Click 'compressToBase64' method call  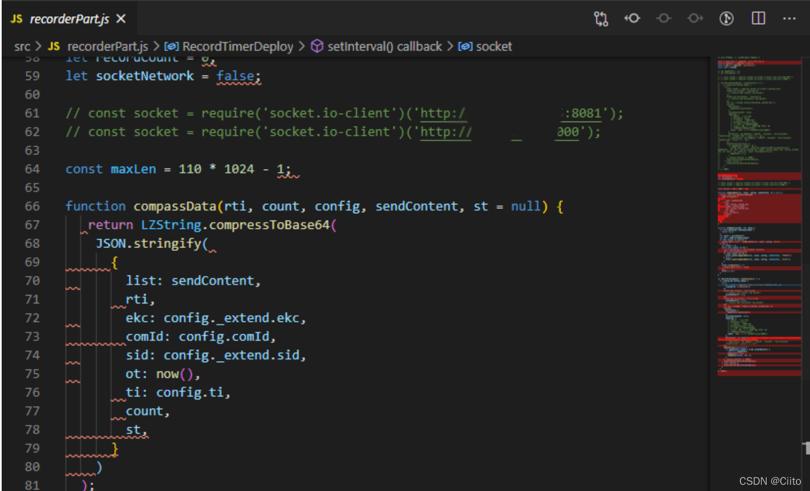click(270, 225)
